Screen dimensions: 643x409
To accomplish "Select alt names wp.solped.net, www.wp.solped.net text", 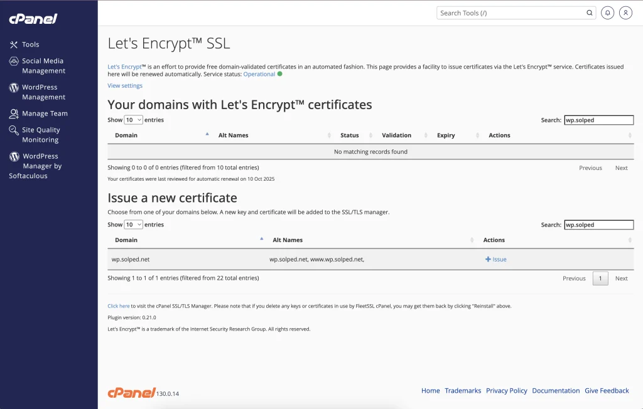I will click(x=316, y=259).
